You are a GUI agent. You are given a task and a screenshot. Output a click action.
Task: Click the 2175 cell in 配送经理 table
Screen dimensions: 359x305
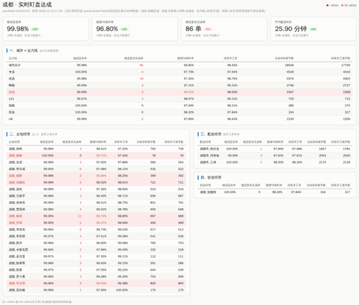pyautogui.click(x=322, y=162)
